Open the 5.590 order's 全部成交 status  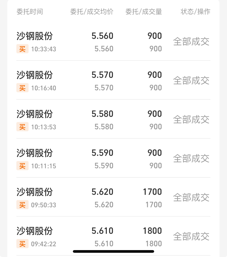pos(191,159)
